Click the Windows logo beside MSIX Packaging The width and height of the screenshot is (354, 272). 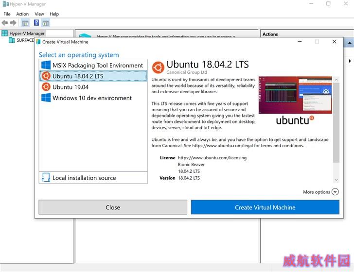pyautogui.click(x=46, y=65)
